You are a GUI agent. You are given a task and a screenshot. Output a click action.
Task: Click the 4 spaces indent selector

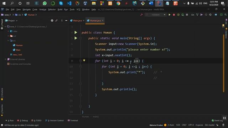point(199,125)
